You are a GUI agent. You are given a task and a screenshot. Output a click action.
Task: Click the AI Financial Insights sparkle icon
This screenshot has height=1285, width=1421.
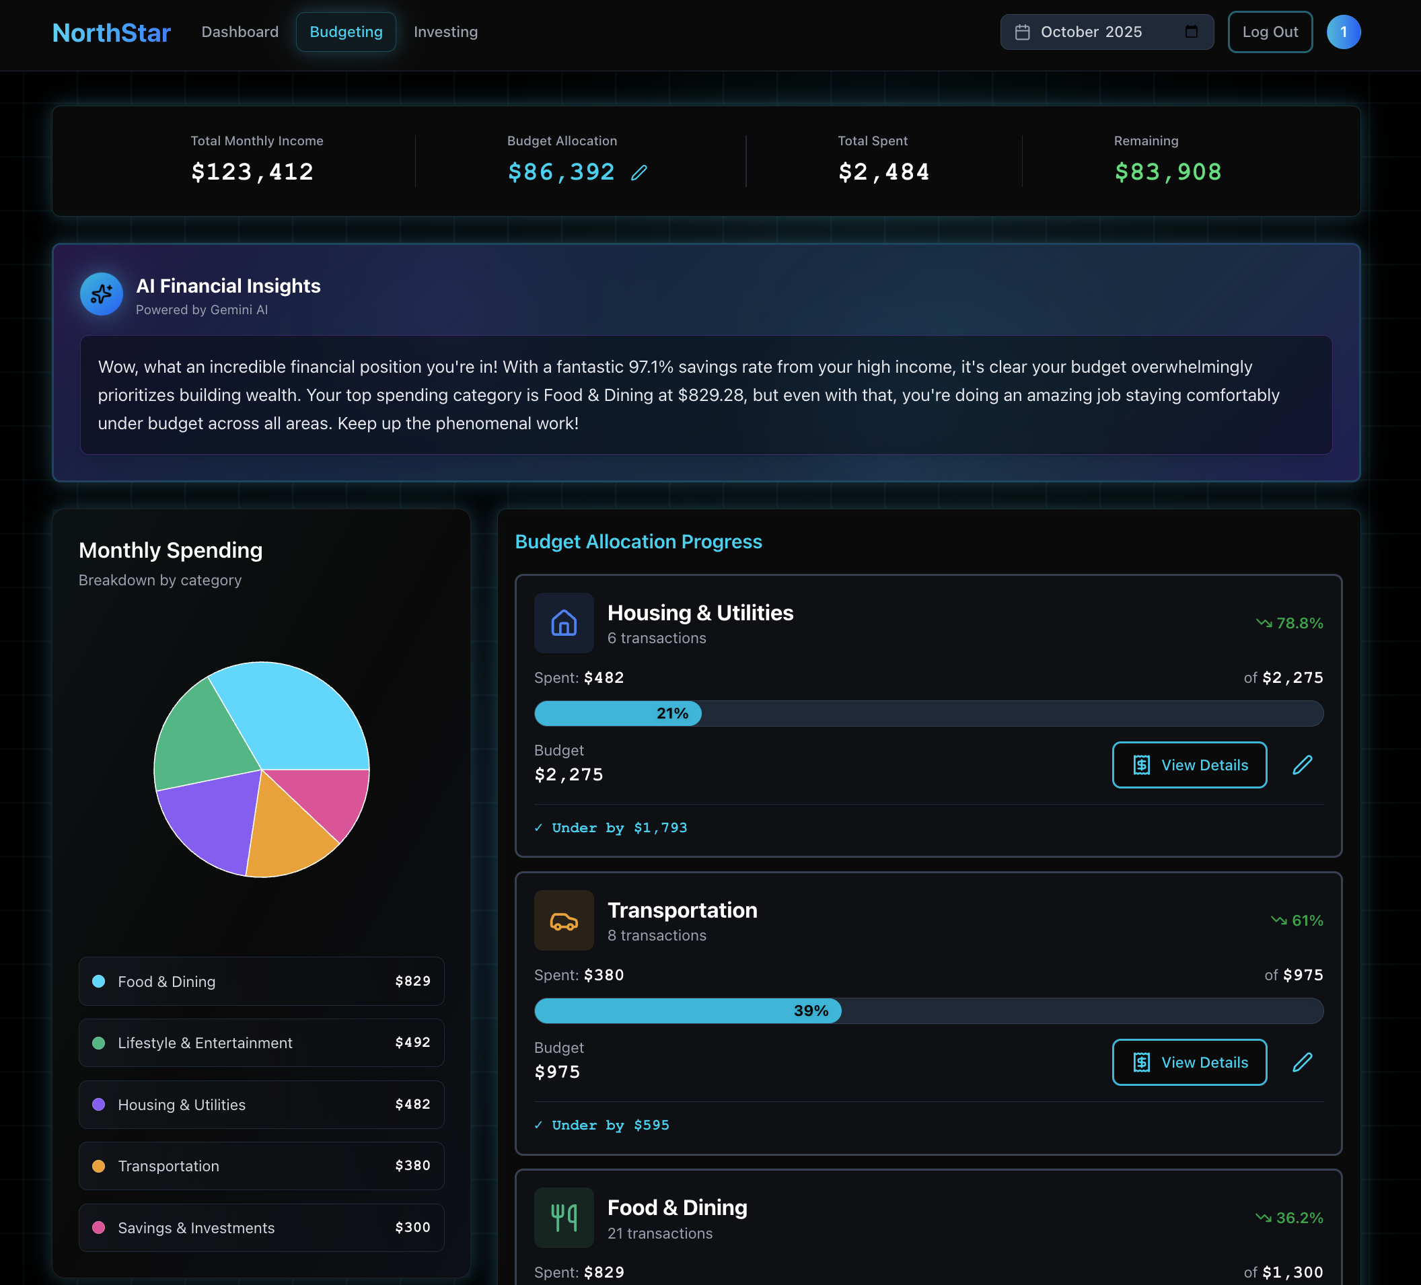[102, 294]
